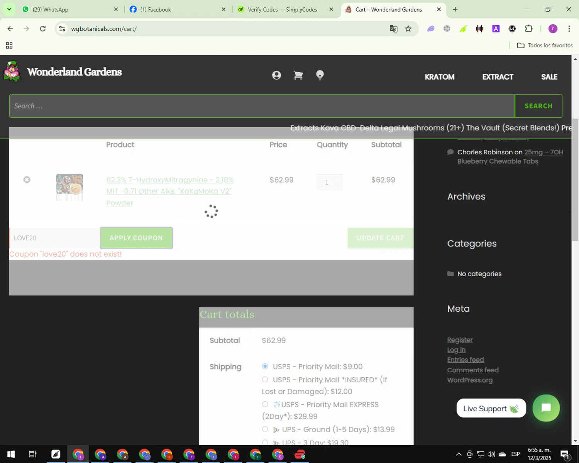Reload the page
This screenshot has width=579, height=463.
(x=43, y=29)
